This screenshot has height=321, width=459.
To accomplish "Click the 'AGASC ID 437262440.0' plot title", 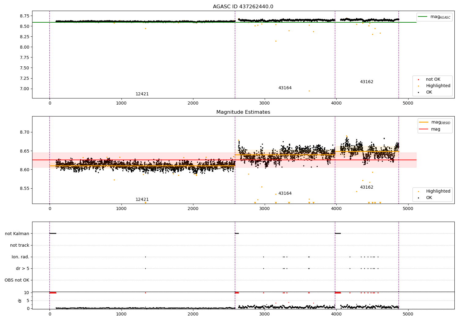I will (243, 7).
